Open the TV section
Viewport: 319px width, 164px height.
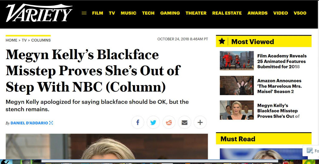[x=112, y=13]
